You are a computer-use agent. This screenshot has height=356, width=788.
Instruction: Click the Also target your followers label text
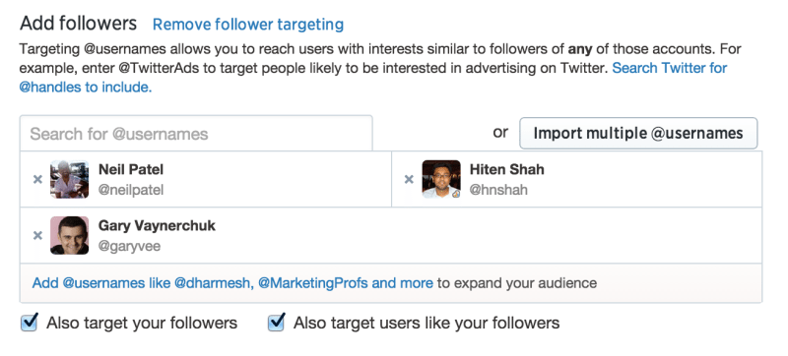point(142,323)
